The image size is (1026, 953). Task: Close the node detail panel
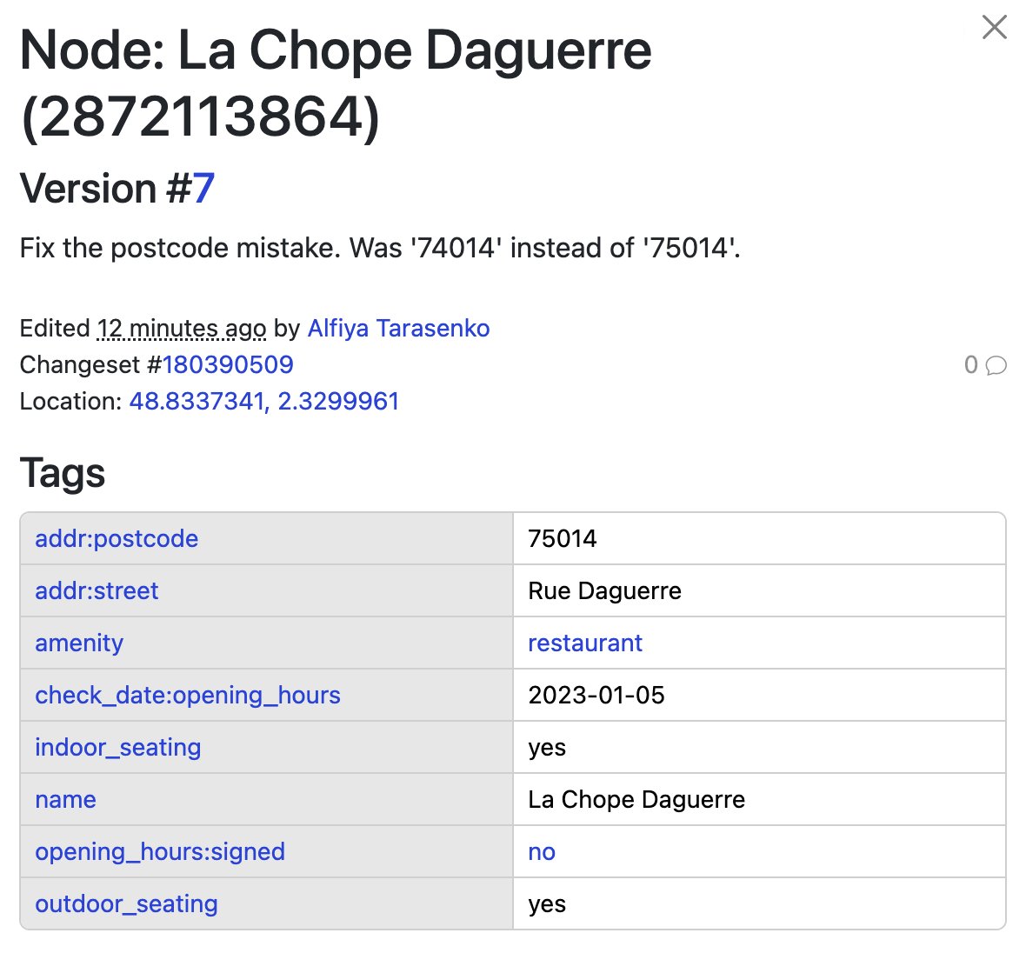point(994,27)
